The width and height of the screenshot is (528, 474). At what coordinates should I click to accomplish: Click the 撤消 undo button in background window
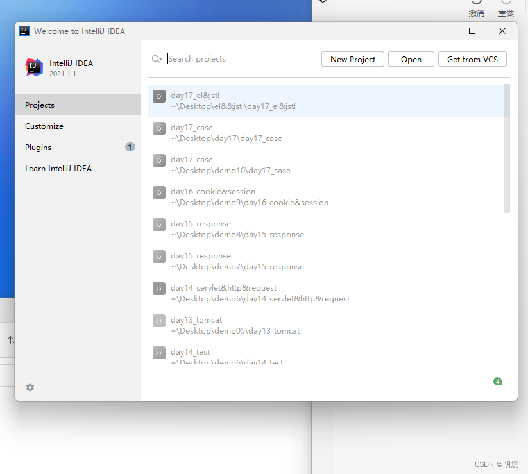click(477, 8)
